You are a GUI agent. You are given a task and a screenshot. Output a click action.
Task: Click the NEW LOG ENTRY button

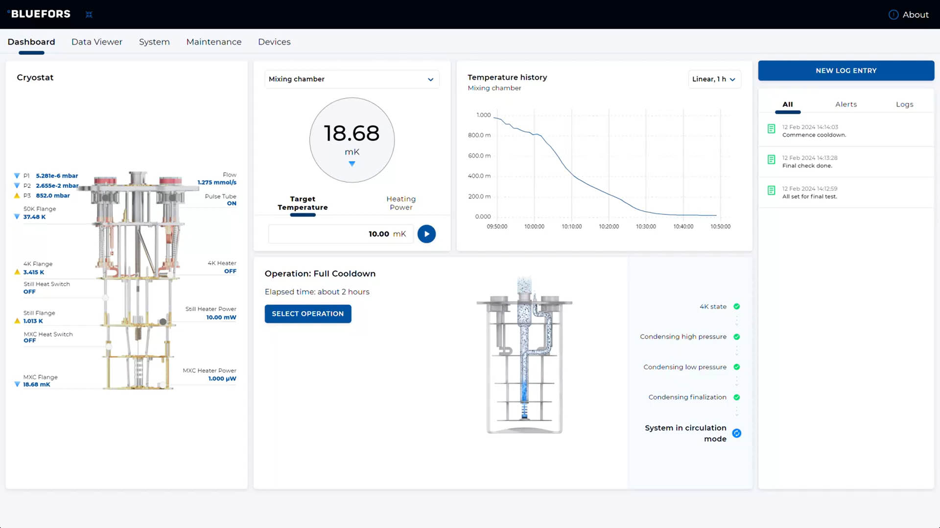click(x=846, y=70)
